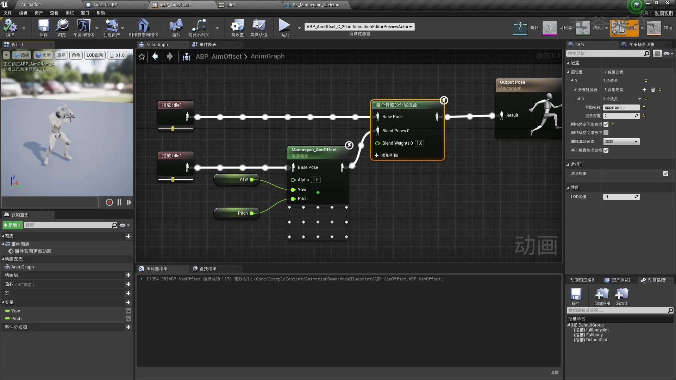Open the curve blending option dropdown
The height and width of the screenshot is (380, 676).
click(x=621, y=141)
